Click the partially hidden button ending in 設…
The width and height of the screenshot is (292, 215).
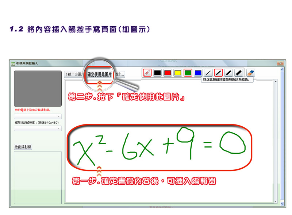click(120, 74)
